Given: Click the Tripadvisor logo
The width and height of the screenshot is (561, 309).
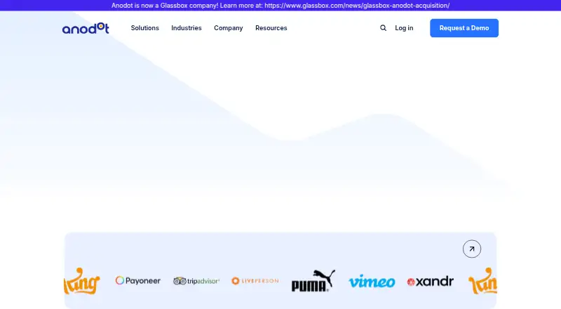Looking at the screenshot, I should point(196,281).
